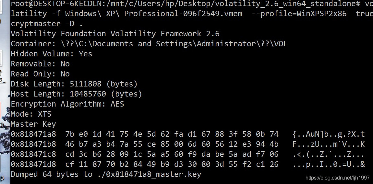Click the ASCII column text '{..AuN]b..g.?X.t'
This screenshot has width=373, height=184.
(329, 134)
